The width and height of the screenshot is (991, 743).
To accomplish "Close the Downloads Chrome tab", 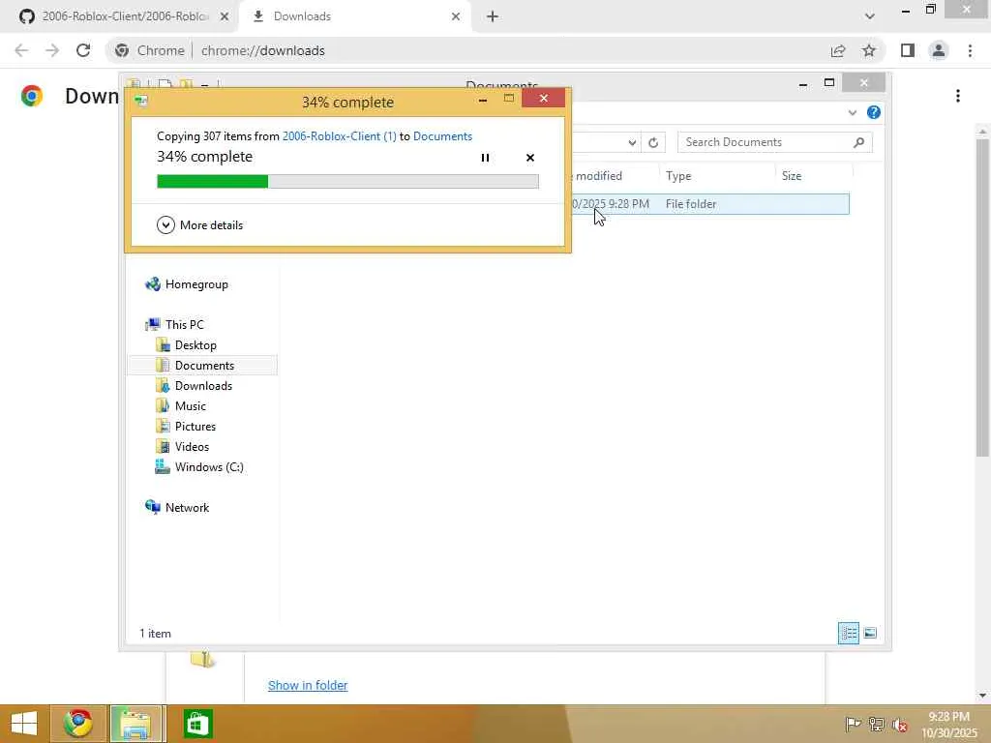I will pos(456,16).
